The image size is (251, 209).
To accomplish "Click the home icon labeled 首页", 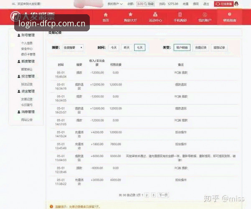I will pyautogui.click(x=106, y=15).
